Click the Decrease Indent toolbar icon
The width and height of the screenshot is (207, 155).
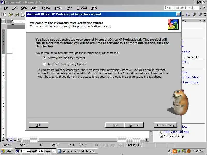[x=194, y=14]
